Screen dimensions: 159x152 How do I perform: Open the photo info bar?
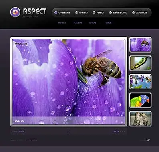click(69, 121)
